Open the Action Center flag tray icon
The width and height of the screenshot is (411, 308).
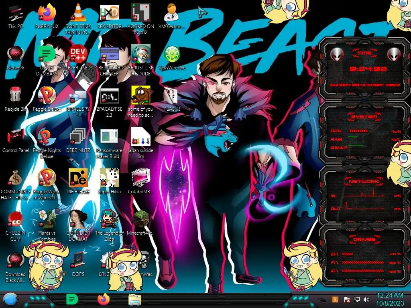(346, 299)
